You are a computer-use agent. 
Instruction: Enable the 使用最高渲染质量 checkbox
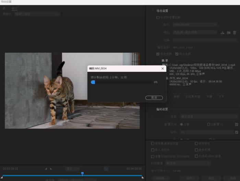click(153, 143)
